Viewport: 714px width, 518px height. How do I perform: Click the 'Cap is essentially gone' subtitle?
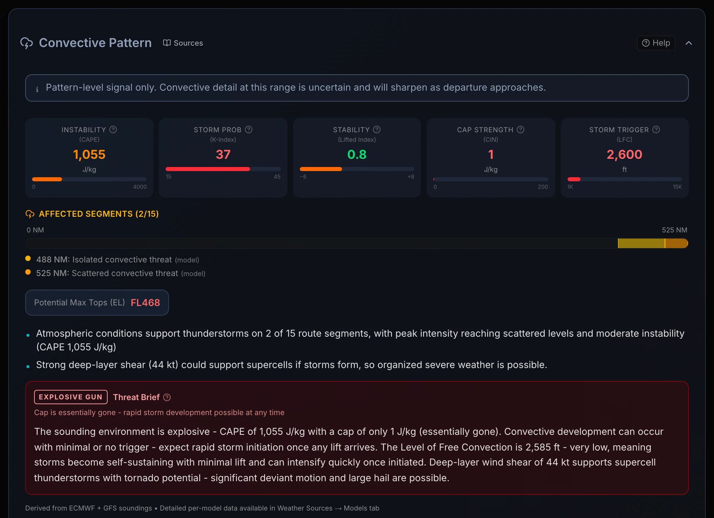[159, 412]
